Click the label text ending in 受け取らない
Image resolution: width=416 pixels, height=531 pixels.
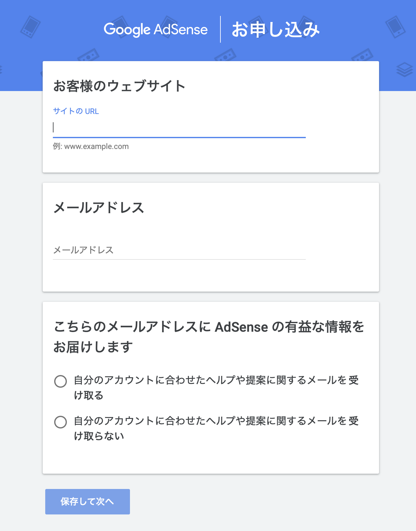point(216,428)
